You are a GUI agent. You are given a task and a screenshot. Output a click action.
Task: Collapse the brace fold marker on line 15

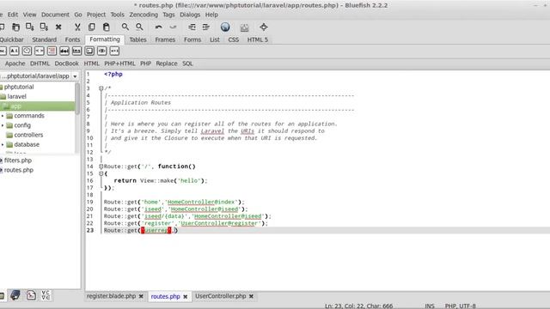click(x=101, y=173)
